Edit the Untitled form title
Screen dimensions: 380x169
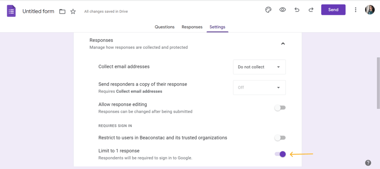[x=38, y=12]
